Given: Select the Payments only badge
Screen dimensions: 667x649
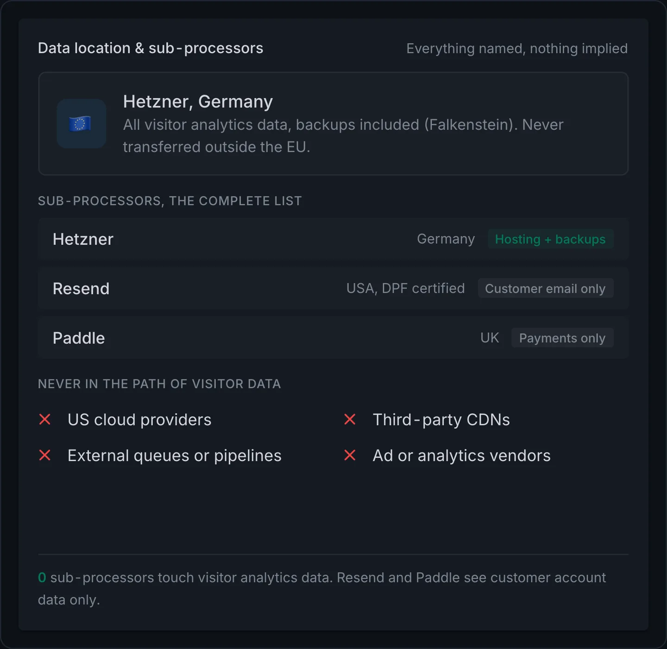Looking at the screenshot, I should click(x=562, y=338).
